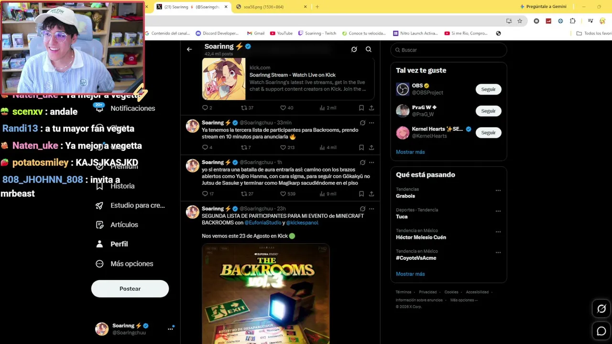Open sidebar Más opciones above Postear
The height and width of the screenshot is (344, 612).
124,264
